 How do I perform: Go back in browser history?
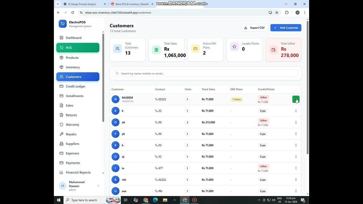coord(58,12)
